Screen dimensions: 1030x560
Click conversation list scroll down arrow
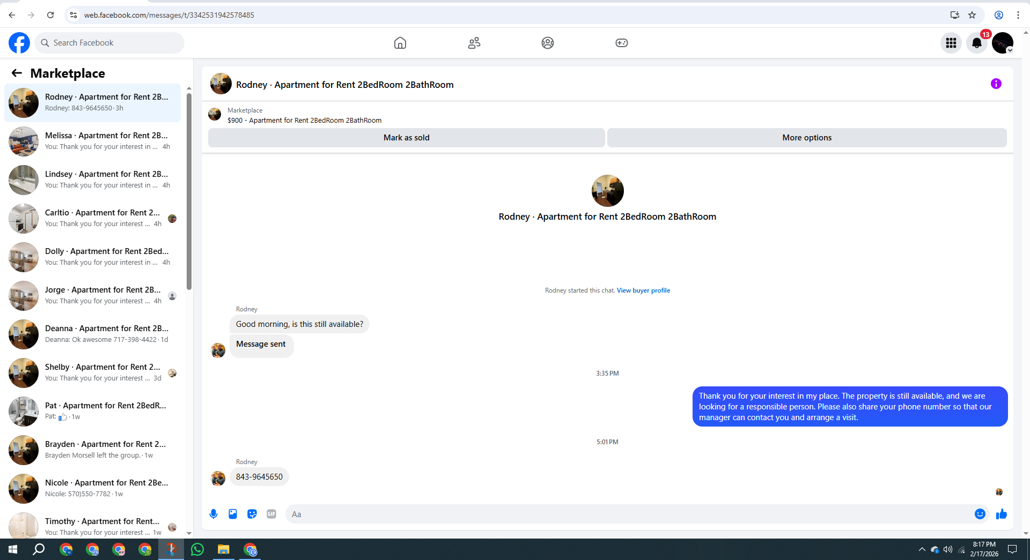coord(189,533)
